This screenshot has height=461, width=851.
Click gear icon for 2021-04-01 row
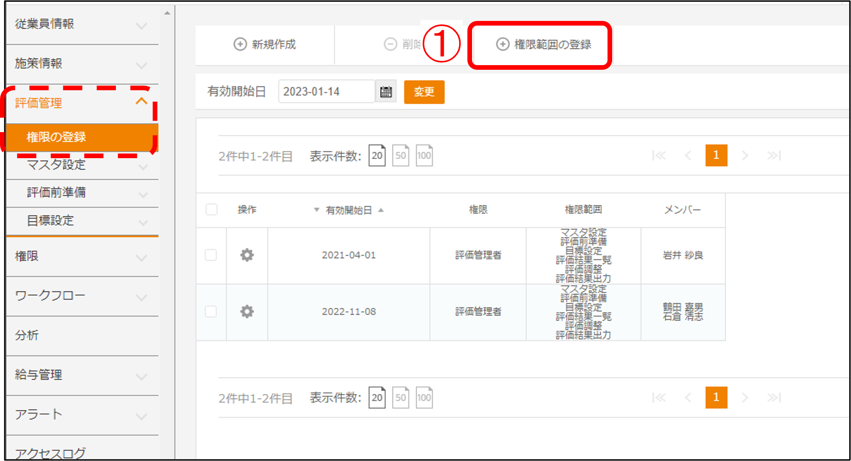click(x=247, y=255)
